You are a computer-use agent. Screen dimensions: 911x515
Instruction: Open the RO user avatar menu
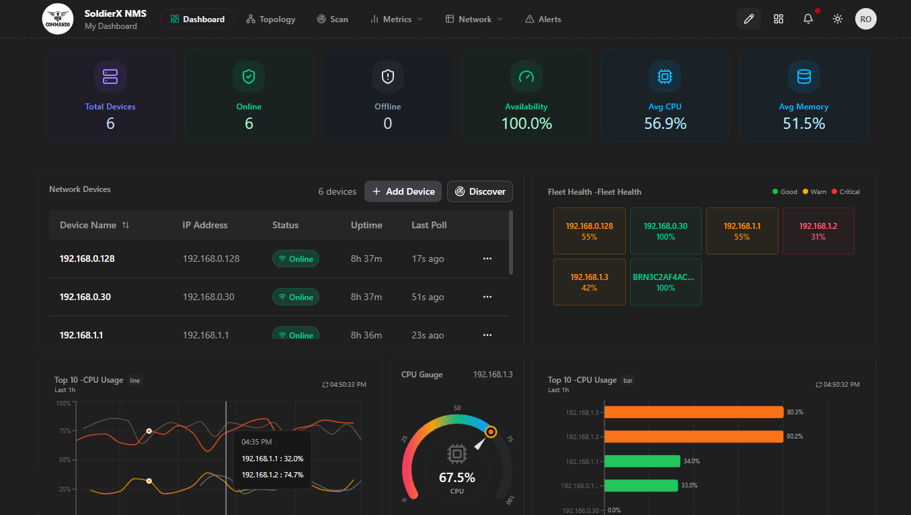tap(866, 19)
